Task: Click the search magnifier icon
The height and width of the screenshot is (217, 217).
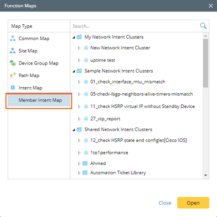Action: point(203,26)
